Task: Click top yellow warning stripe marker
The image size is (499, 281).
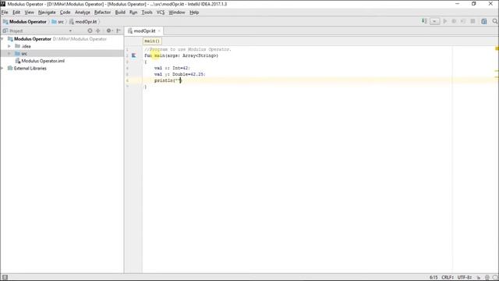Action: [497, 48]
